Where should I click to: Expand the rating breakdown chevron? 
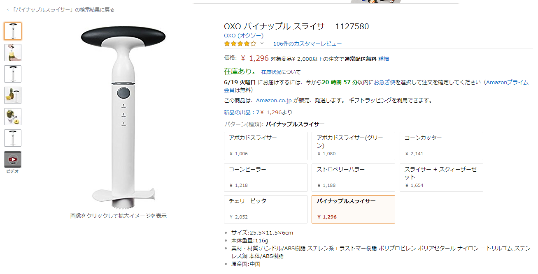point(262,43)
